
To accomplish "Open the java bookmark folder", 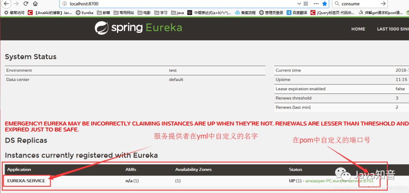I will [178, 12].
